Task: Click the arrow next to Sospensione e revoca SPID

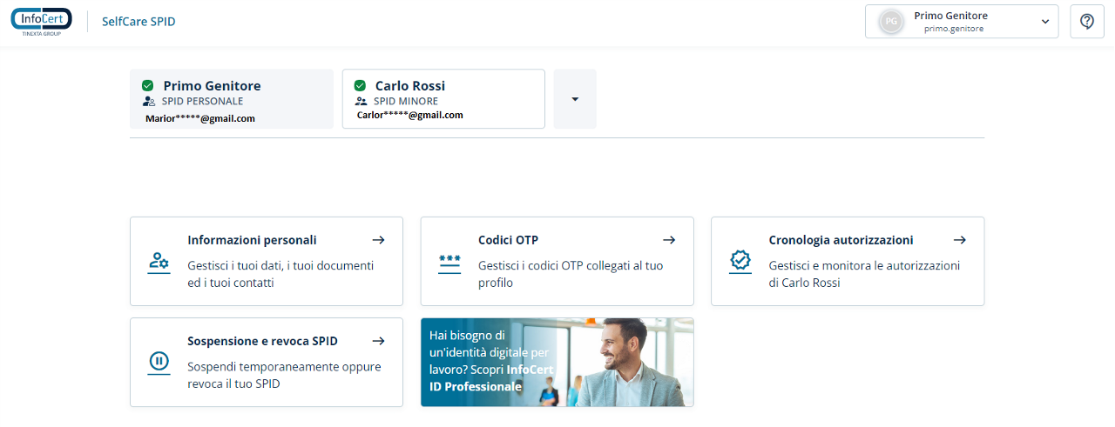Action: tap(378, 341)
